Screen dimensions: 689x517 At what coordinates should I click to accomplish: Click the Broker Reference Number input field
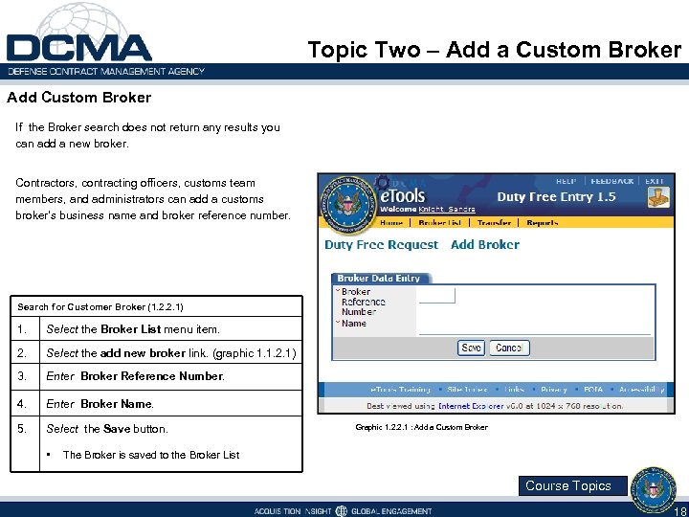(436, 296)
